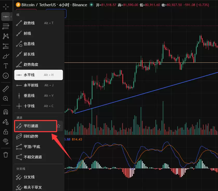Click the 814.43 indicator value
The height and width of the screenshot is (191, 218).
[77, 139]
